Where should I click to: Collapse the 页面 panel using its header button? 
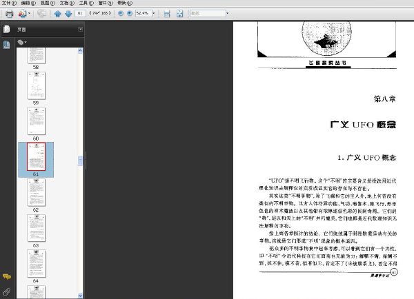pos(81,29)
